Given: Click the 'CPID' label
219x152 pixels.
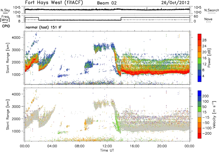Looking at the screenshot, I should (x=6, y=26).
